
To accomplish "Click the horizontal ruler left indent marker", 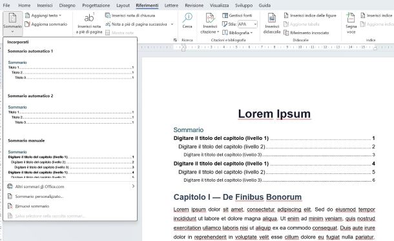I will coord(183,47).
